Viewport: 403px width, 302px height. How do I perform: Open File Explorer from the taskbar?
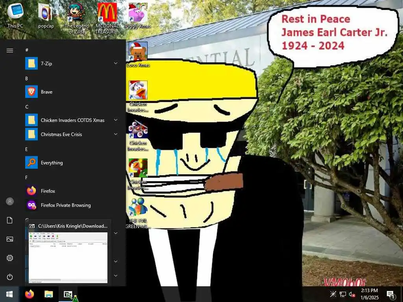[x=48, y=294]
